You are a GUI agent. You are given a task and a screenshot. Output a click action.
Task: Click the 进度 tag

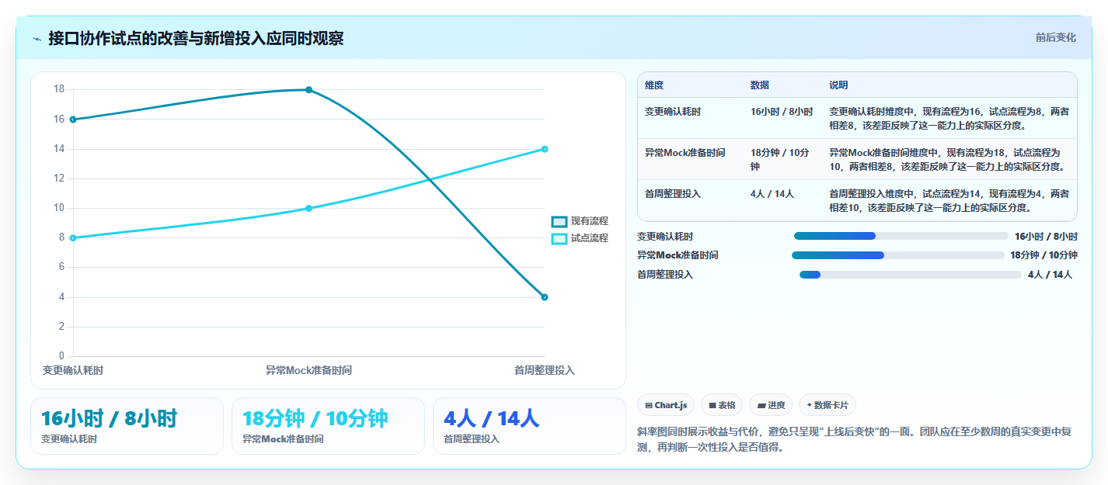click(771, 405)
